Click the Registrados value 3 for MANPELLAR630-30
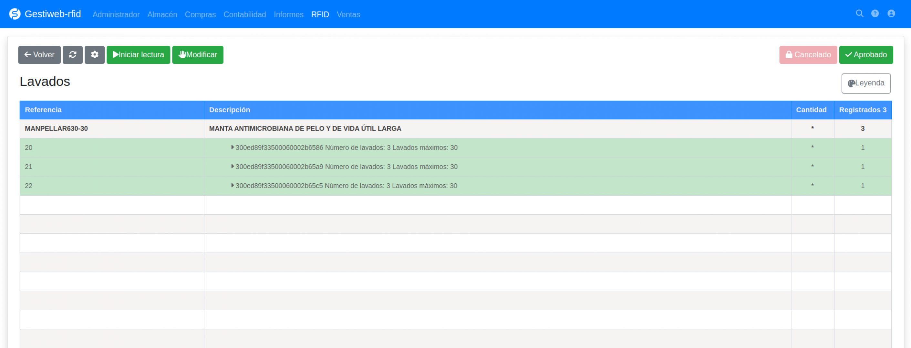 tap(863, 129)
